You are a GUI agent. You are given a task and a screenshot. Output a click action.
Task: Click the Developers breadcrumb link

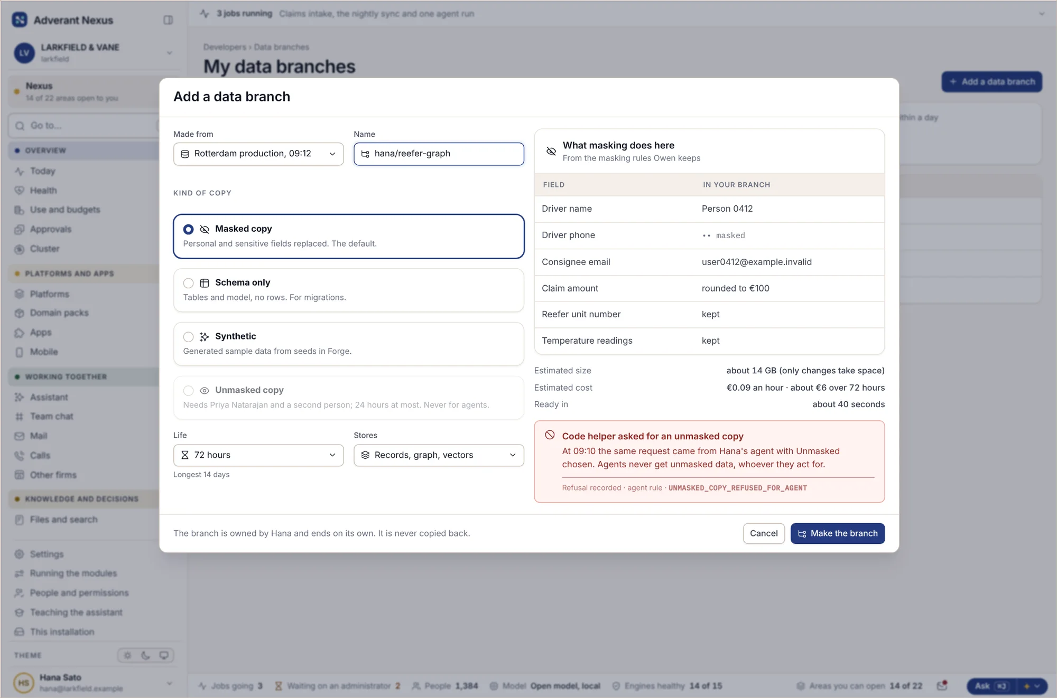[x=225, y=47]
